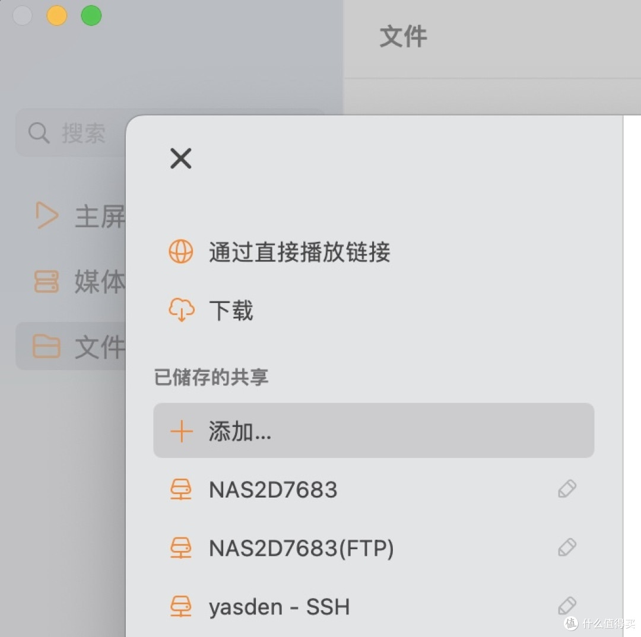641x637 pixels.
Task: Click the 文件 folder icon in sidebar
Action: coord(46,348)
